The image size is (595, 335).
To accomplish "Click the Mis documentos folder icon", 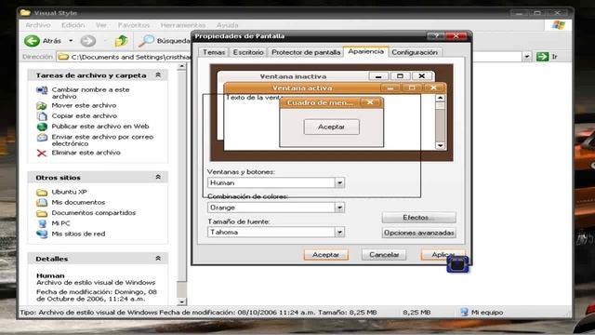I will point(42,203).
